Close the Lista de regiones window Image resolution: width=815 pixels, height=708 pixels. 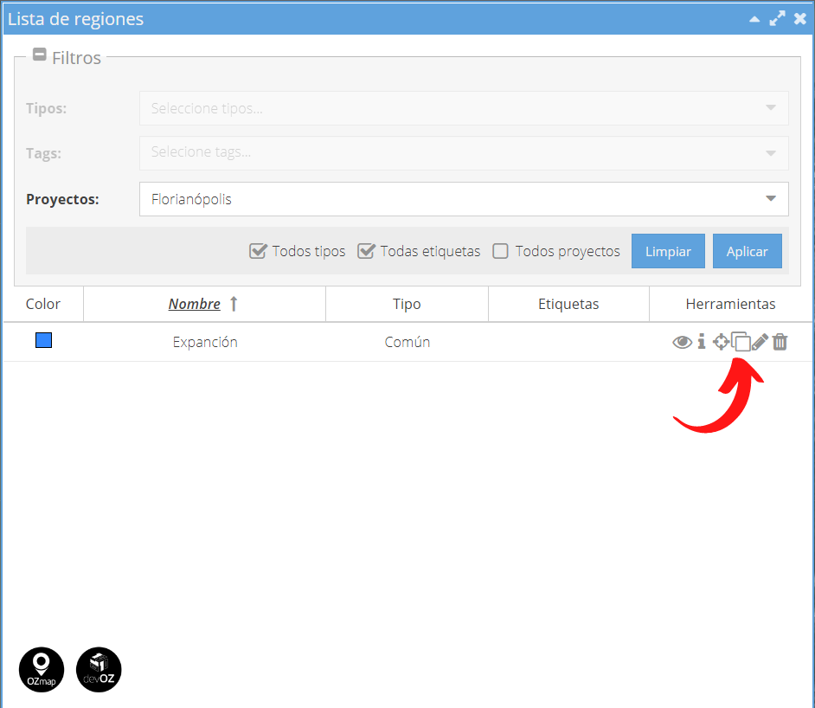coord(800,19)
